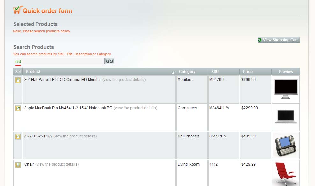Sort products by Price column header

pos(247,72)
